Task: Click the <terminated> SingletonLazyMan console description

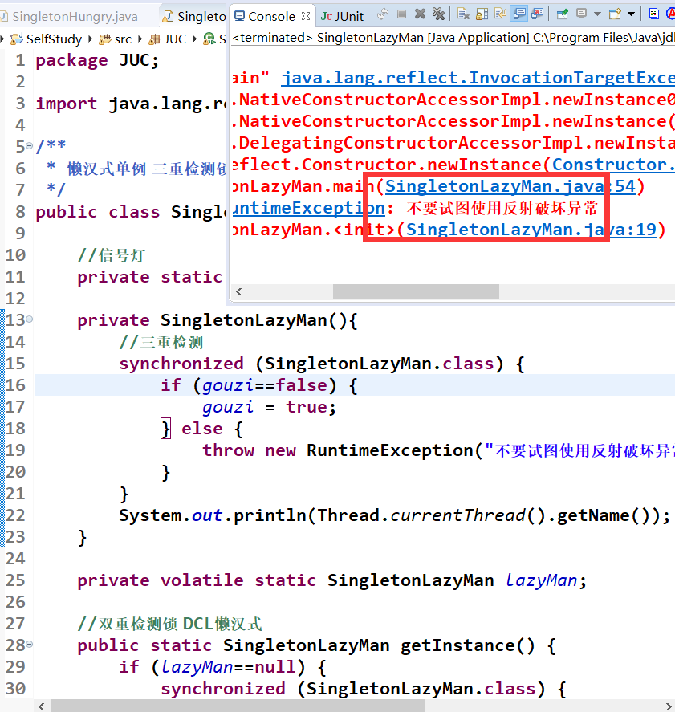Action: click(x=453, y=38)
